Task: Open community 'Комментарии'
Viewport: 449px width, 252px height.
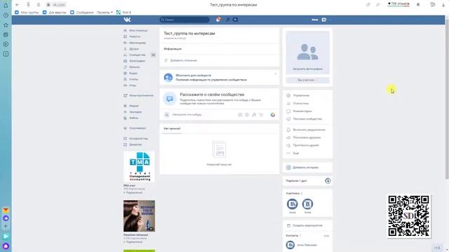Action: tap(300, 111)
